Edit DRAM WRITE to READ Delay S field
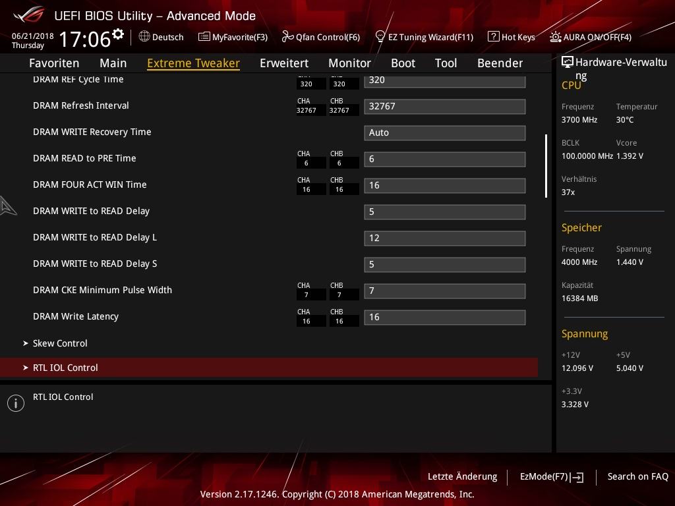Image resolution: width=675 pixels, height=506 pixels. pyautogui.click(x=445, y=265)
